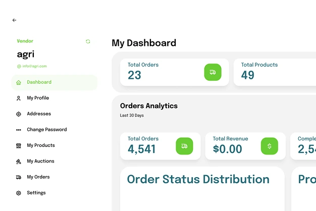The width and height of the screenshot is (316, 211).
Task: Go to My Profile page
Action: pos(38,98)
